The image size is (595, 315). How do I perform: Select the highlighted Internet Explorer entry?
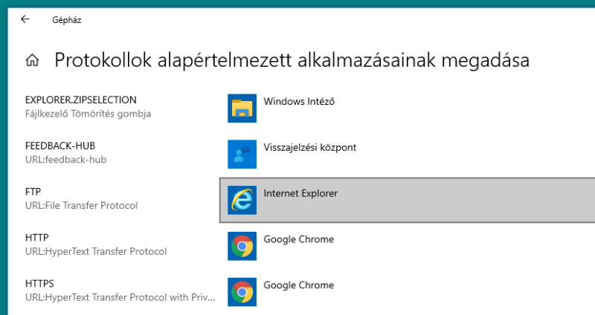[x=407, y=200]
